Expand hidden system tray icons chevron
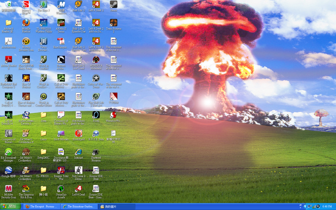Image resolution: width=336 pixels, height=210 pixels. 305,207
